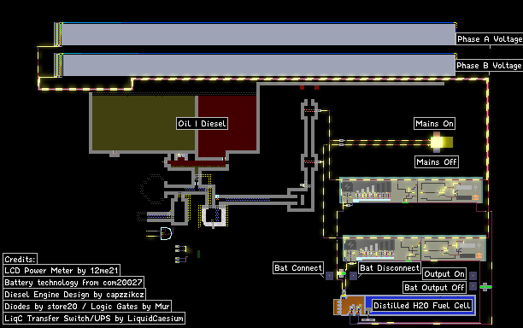Image resolution: width=523 pixels, height=328 pixels.
Task: Click the Phase A Voltage label
Action: (490, 39)
